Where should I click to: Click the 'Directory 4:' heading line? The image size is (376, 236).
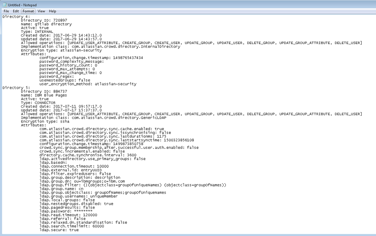point(16,17)
